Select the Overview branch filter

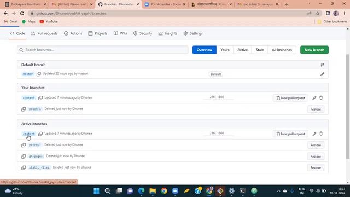pyautogui.click(x=204, y=50)
